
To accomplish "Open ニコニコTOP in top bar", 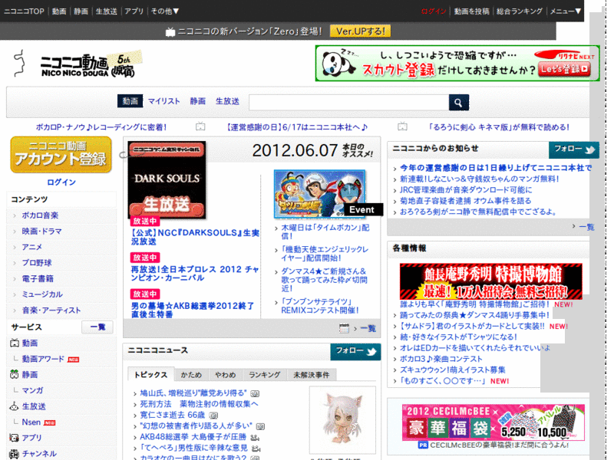I will click(24, 11).
